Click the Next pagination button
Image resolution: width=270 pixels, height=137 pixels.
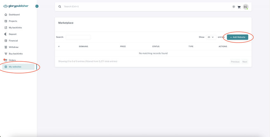point(245,62)
